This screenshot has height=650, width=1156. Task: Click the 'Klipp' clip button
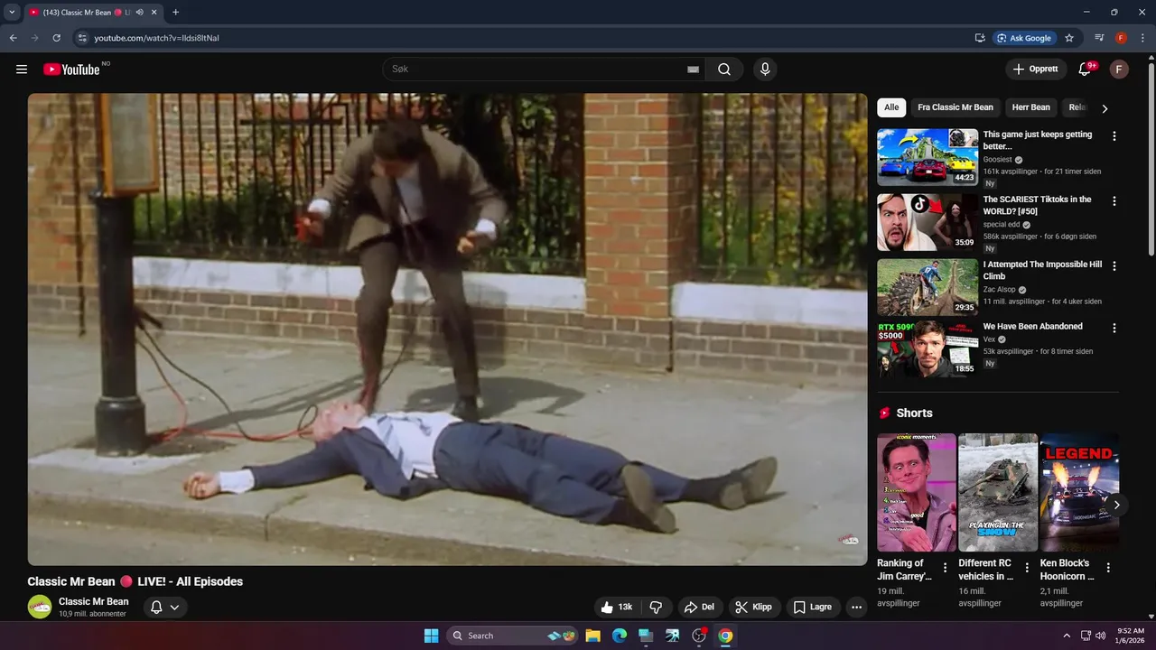753,608
